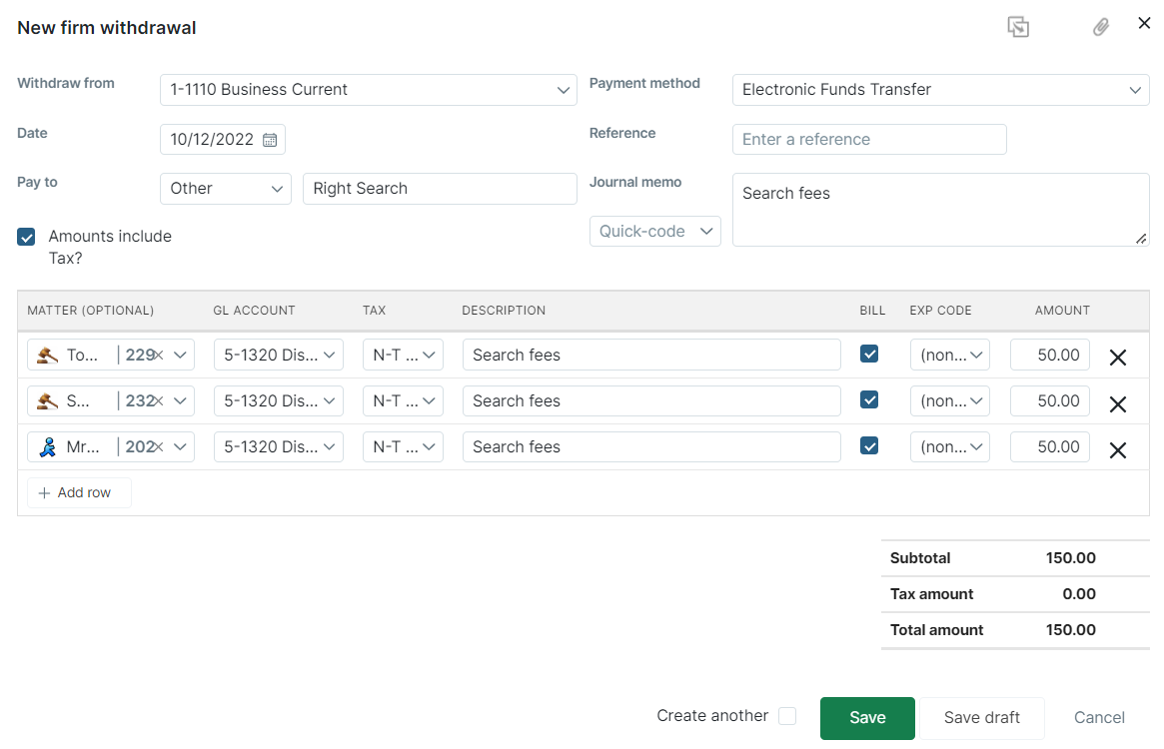This screenshot has width=1164, height=749.
Task: Delete the matter 202 row with the X icon
Action: pyautogui.click(x=1117, y=449)
